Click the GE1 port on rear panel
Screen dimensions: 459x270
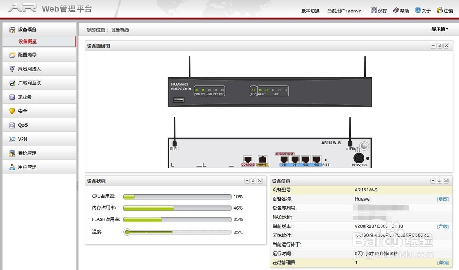pos(295,161)
